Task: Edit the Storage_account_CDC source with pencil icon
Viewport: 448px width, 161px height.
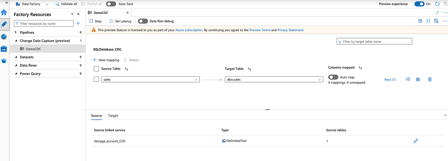Action: pos(416,141)
